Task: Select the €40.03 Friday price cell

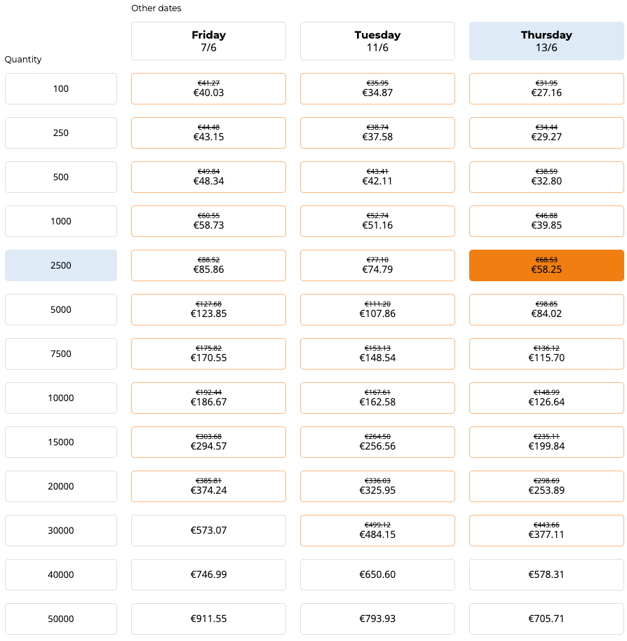Action: (x=208, y=88)
